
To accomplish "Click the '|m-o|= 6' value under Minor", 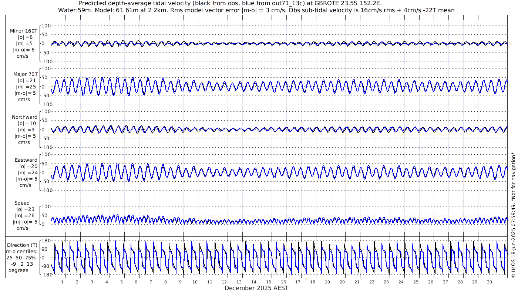I will [24, 50].
